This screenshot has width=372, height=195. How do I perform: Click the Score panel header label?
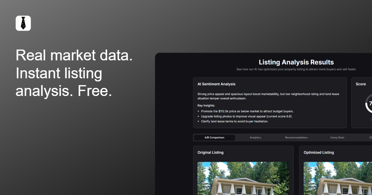tap(361, 84)
